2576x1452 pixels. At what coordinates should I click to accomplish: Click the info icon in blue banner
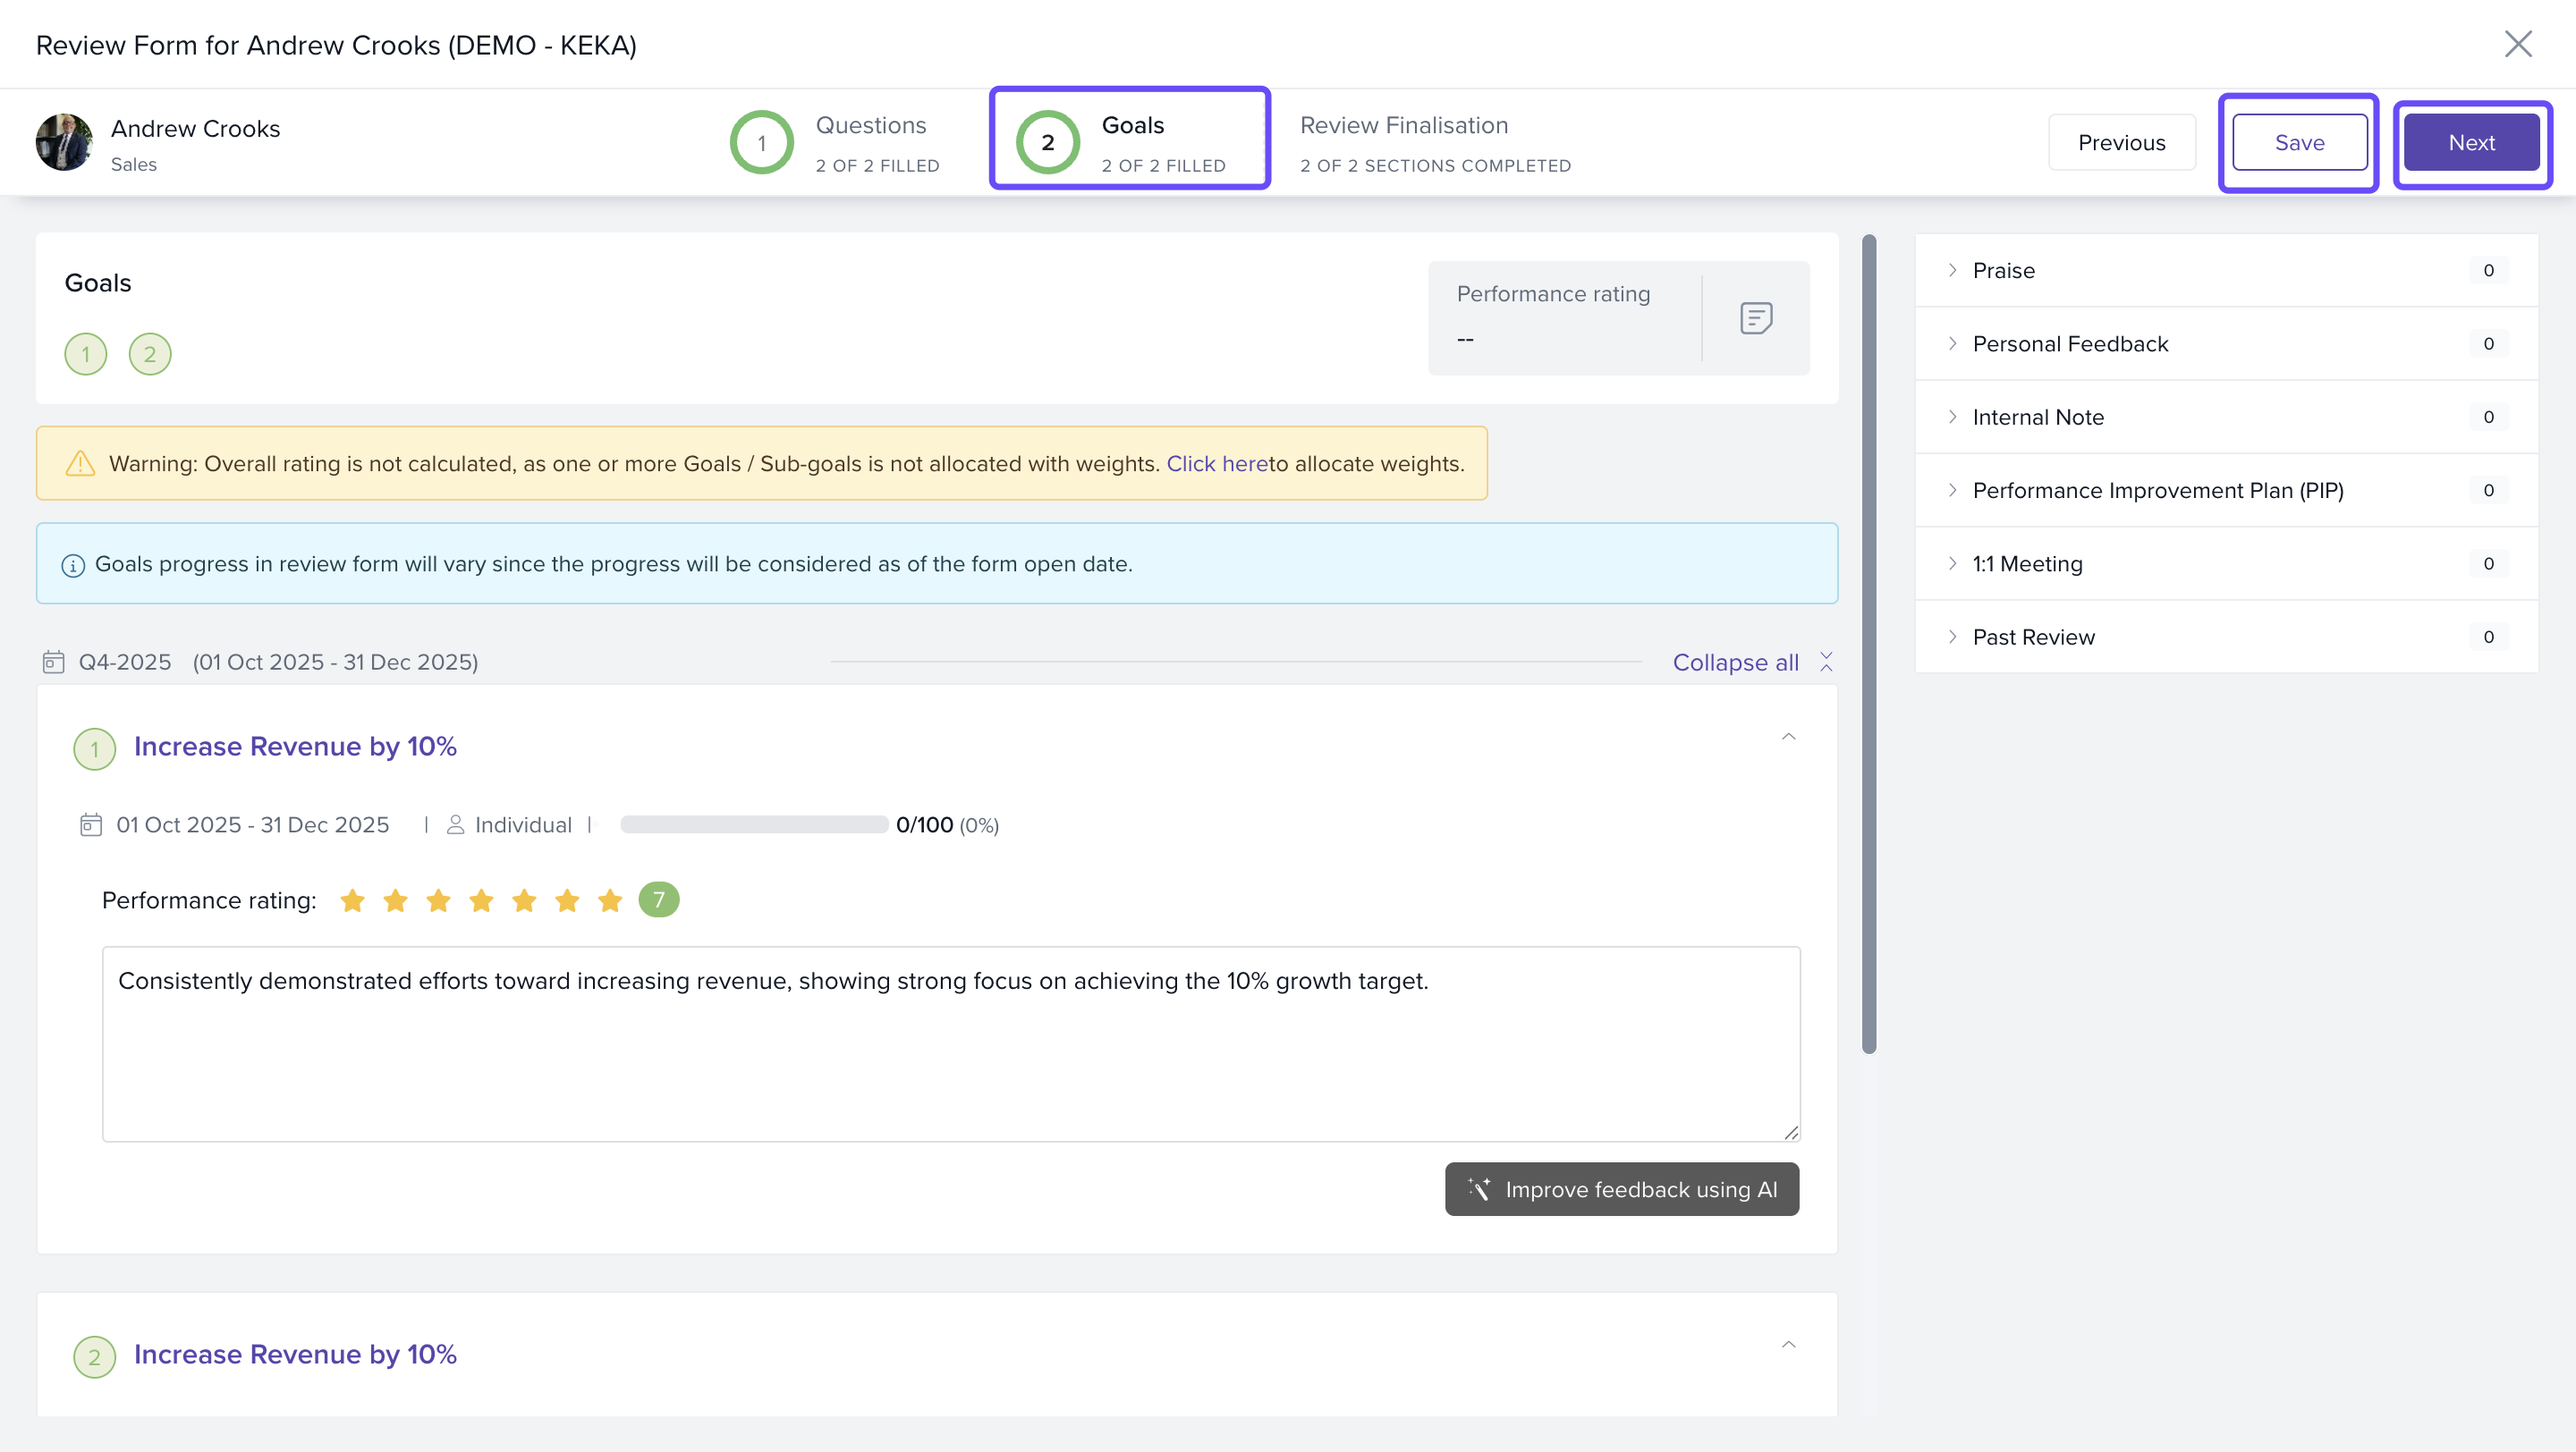coord(73,564)
